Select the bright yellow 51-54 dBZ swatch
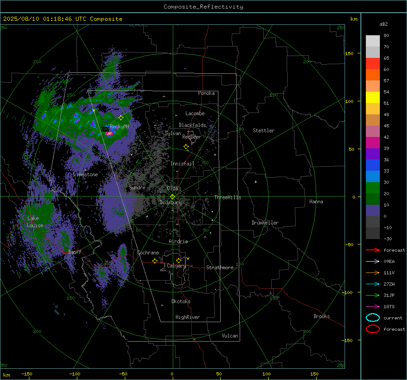 pos(373,97)
